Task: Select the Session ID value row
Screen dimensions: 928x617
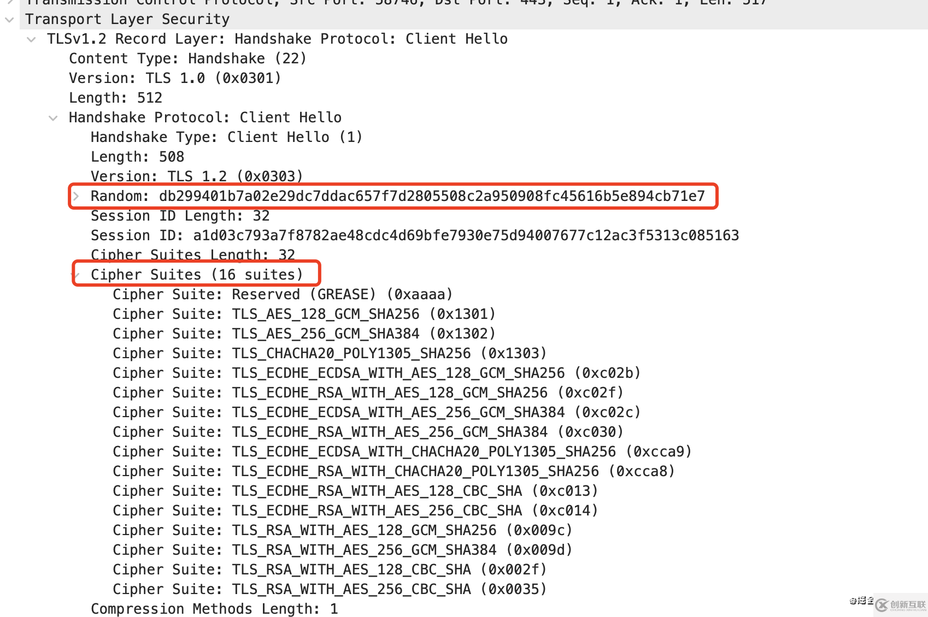Action: coord(414,235)
